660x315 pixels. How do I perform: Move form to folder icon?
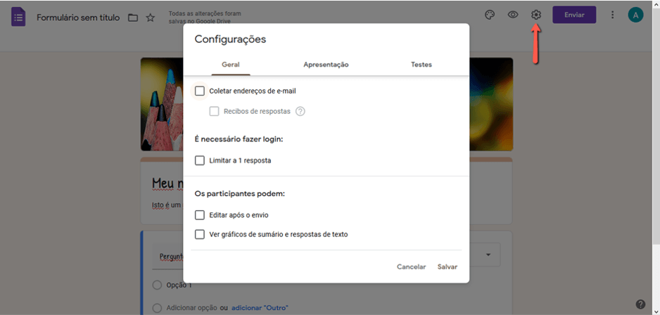pos(133,18)
